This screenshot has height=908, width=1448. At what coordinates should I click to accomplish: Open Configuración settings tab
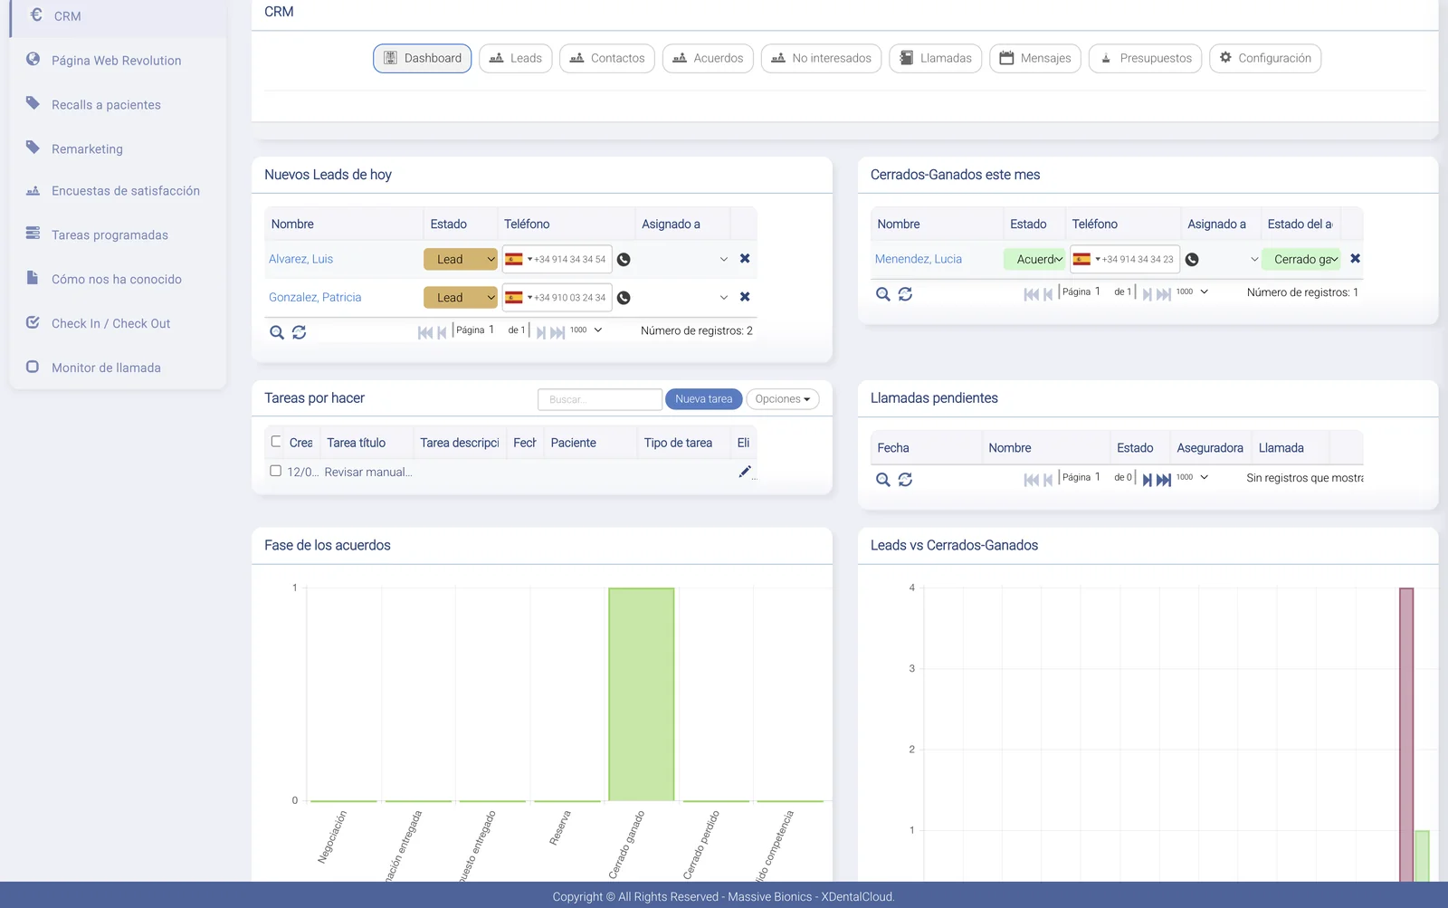pyautogui.click(x=1264, y=58)
